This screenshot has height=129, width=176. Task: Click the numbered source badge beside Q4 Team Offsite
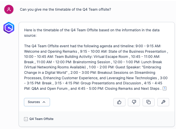click(x=26, y=119)
